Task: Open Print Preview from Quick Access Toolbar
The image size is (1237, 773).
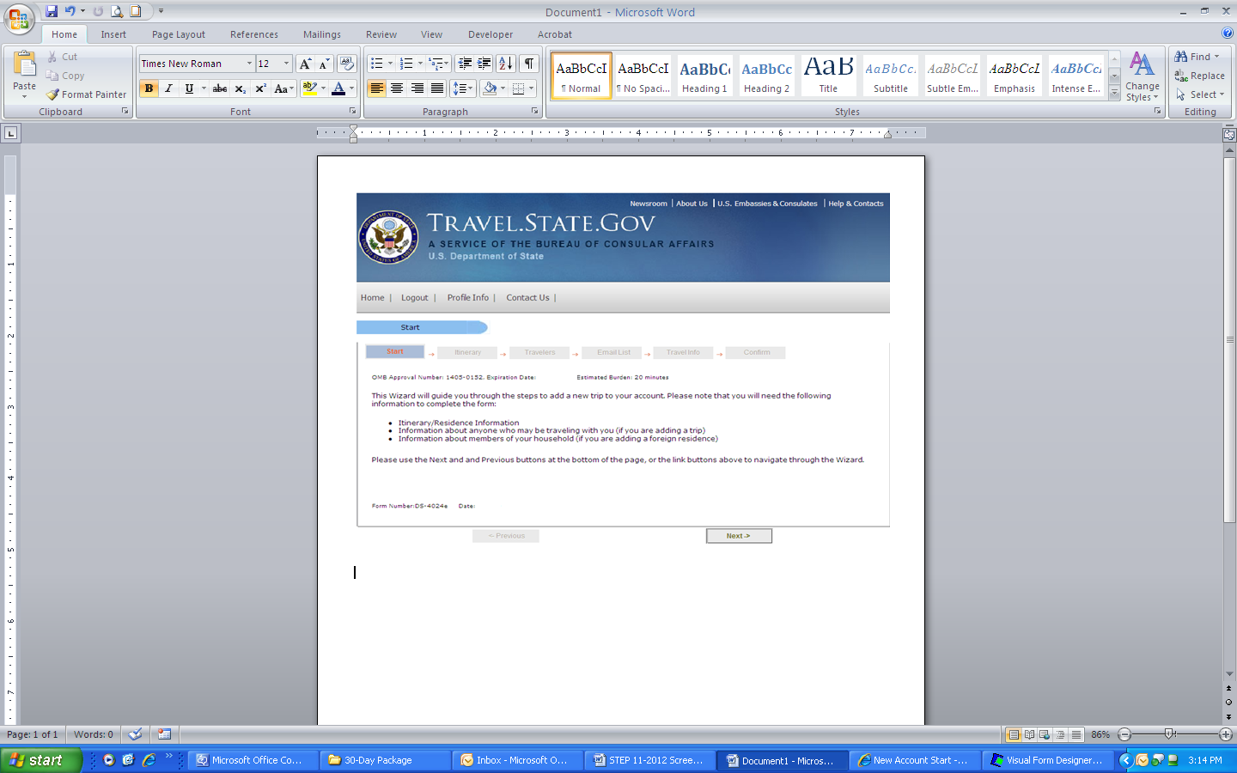Action: (117, 11)
